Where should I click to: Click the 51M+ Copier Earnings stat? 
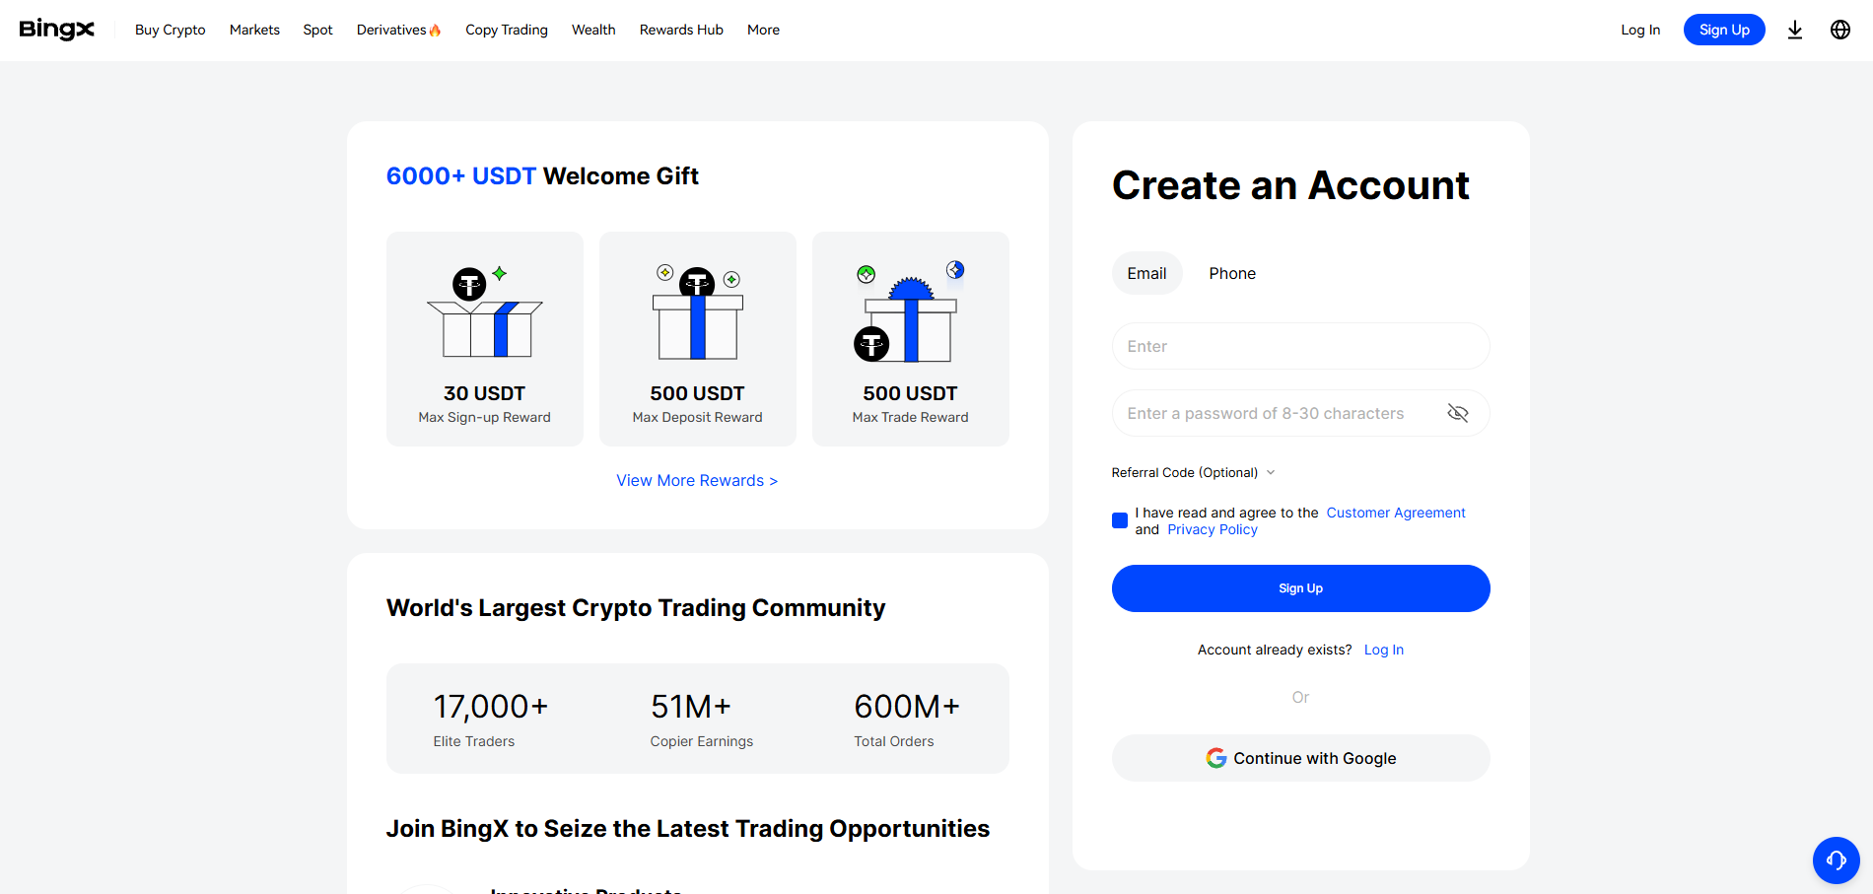701,720
